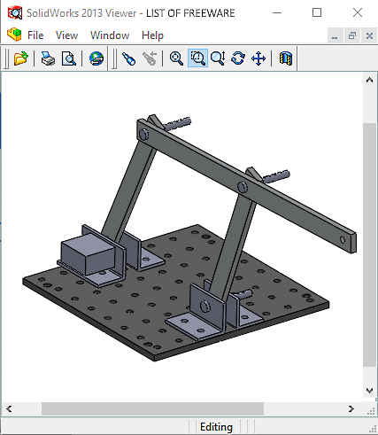Screen dimensions: 378x435
Task: Click the blue and yellow cylinder icon
Action: (x=286, y=58)
